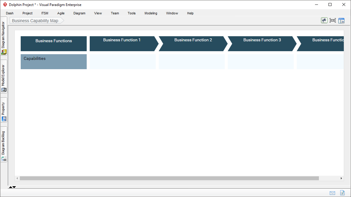Select the Business Functions header block
The width and height of the screenshot is (351, 197).
click(x=54, y=44)
